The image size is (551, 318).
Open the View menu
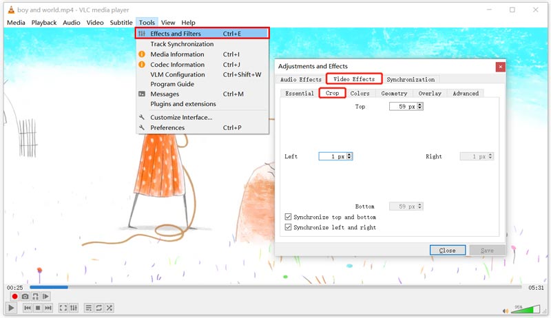[168, 23]
